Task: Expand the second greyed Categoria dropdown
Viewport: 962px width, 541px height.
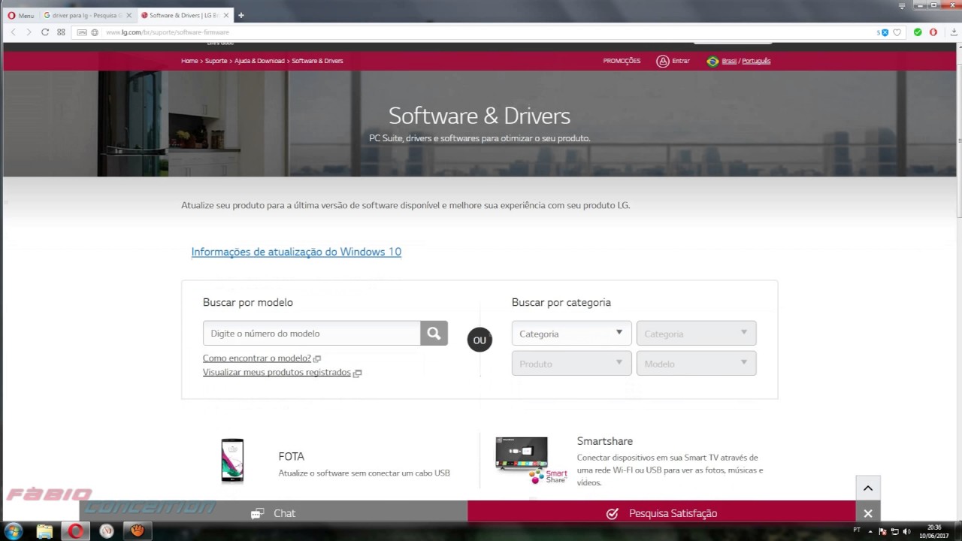Action: point(696,334)
